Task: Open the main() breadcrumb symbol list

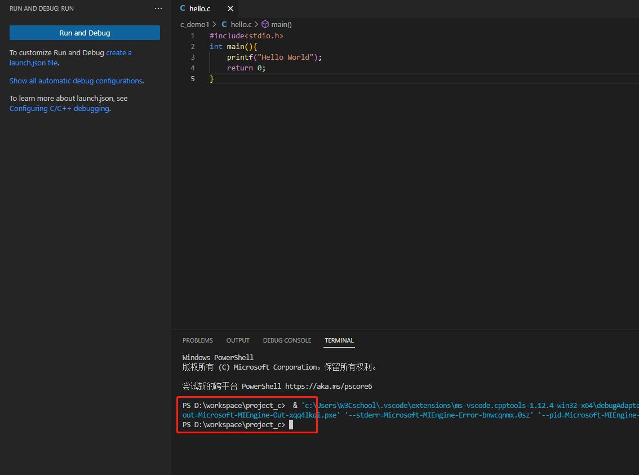Action: pos(281,24)
